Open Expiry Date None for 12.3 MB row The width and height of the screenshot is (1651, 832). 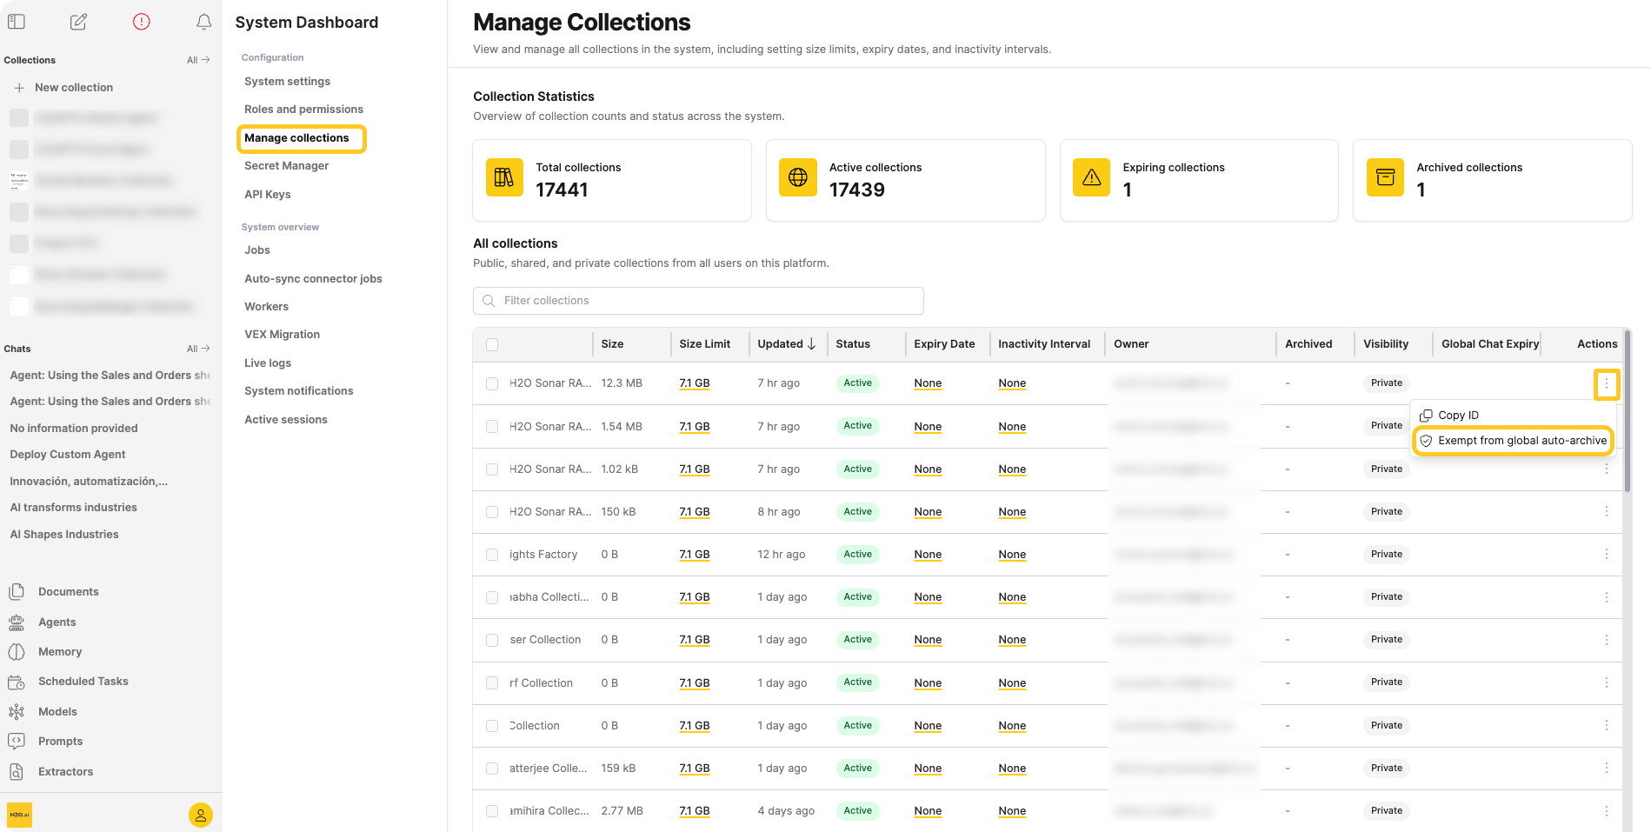tap(928, 383)
